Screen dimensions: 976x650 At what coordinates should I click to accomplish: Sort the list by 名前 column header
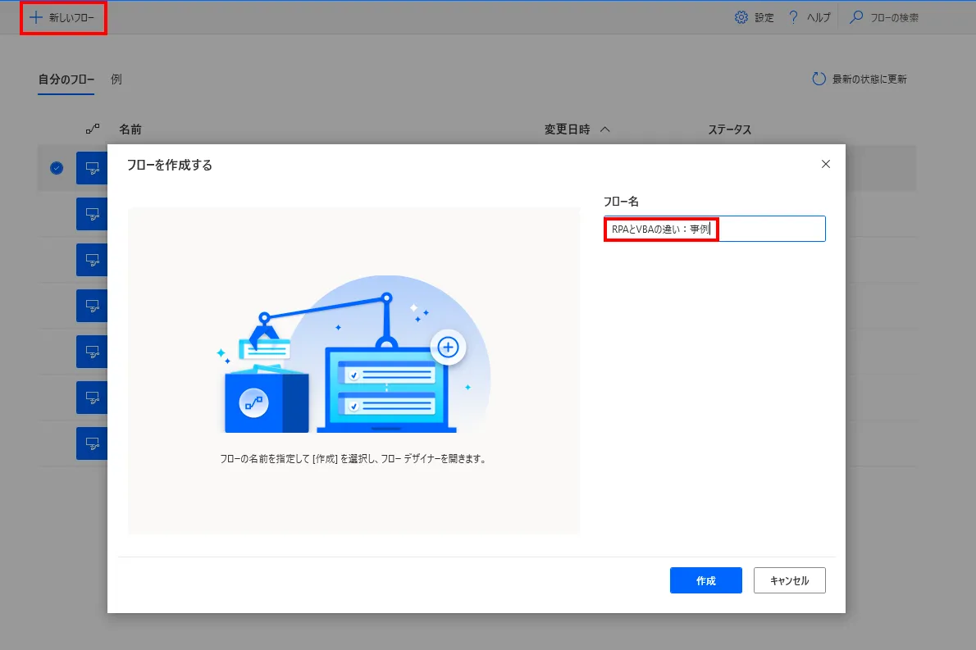click(x=130, y=130)
